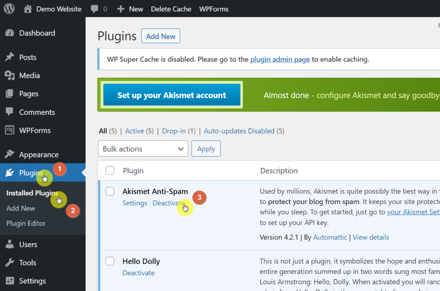Click the Users person icon
Viewport: 440px width, 291px height.
tap(9, 244)
